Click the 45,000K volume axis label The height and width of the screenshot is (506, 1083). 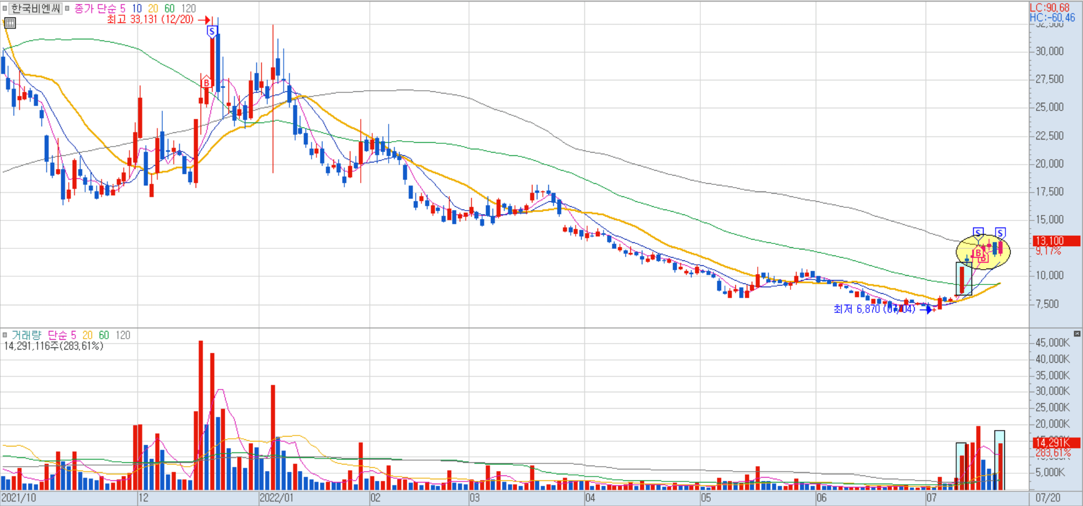[x=1052, y=342]
